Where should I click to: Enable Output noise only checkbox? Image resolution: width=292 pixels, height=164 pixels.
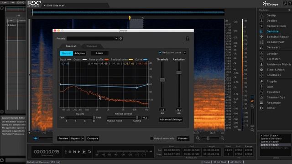point(151,138)
